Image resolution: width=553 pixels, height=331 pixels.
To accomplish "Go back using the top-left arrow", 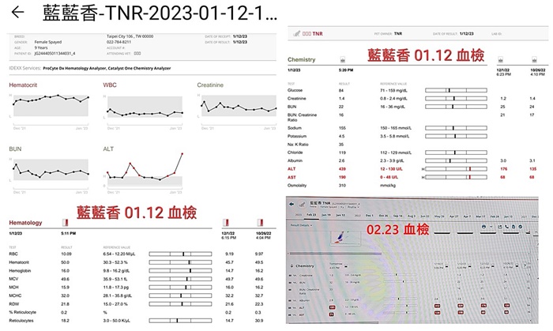I will pos(17,13).
